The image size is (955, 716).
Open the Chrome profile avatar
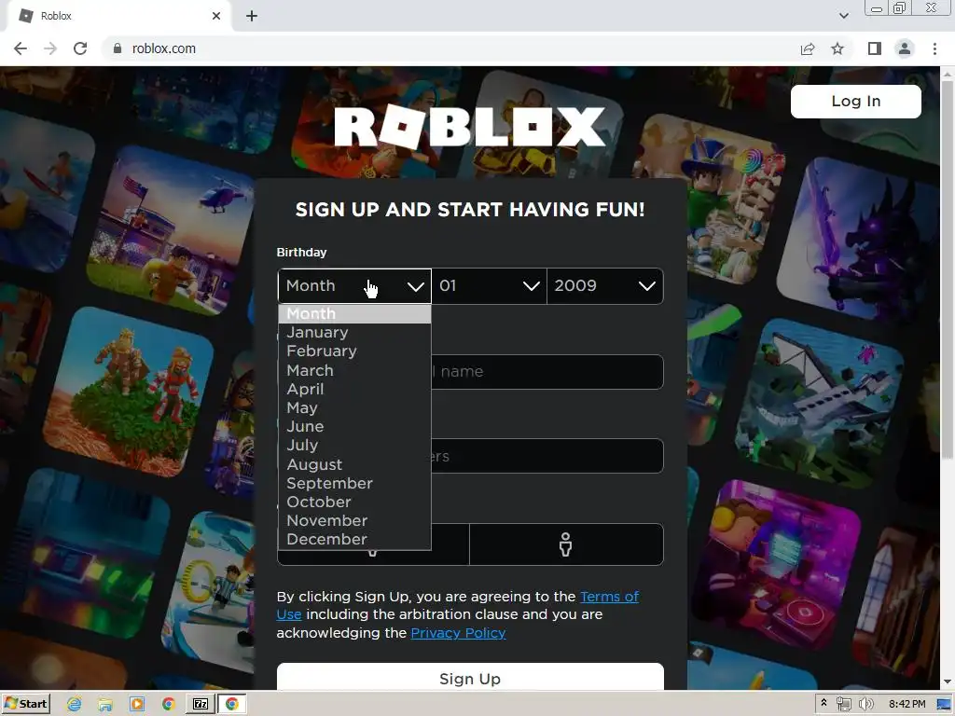905,48
